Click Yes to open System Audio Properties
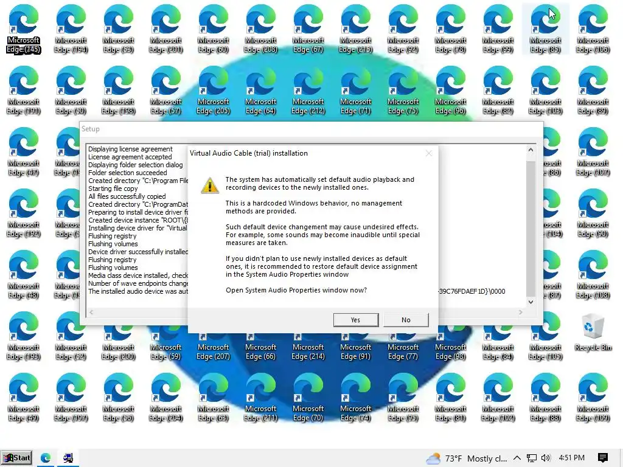The image size is (623, 467). click(x=355, y=320)
